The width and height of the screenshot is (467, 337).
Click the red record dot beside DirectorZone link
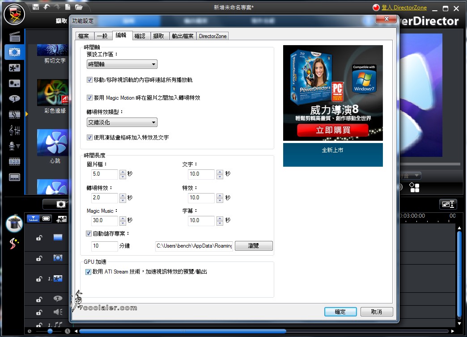[376, 8]
